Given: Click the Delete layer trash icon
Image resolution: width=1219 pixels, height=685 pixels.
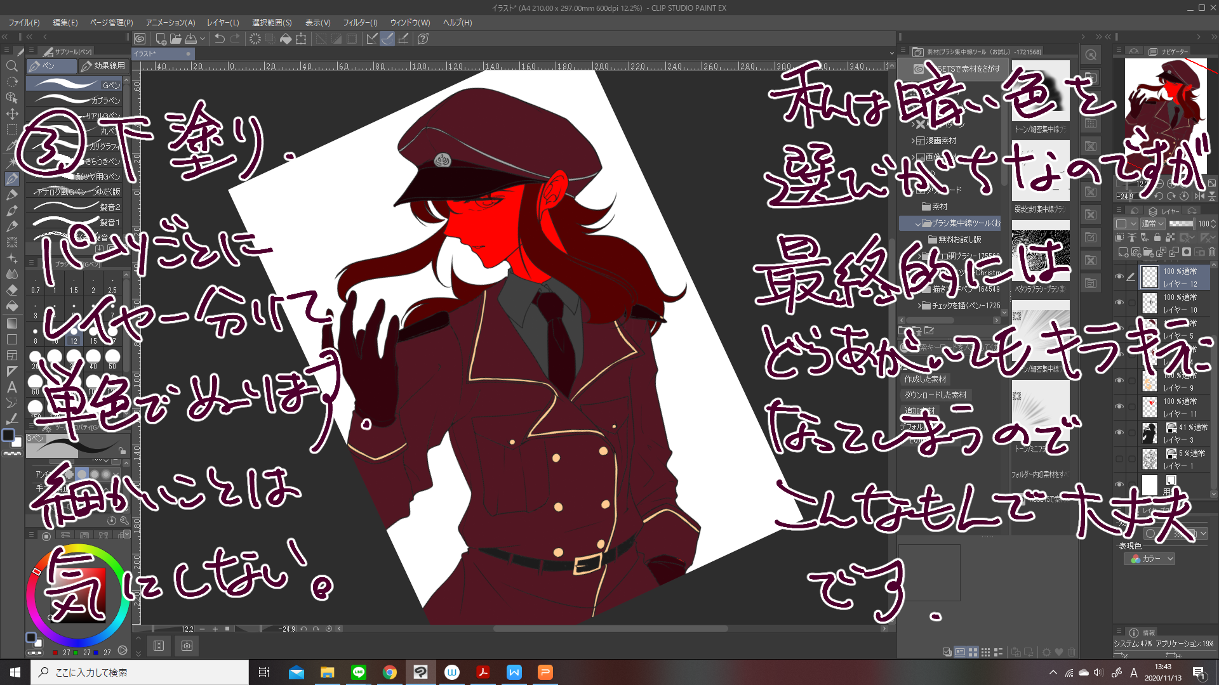Looking at the screenshot, I should (1212, 252).
